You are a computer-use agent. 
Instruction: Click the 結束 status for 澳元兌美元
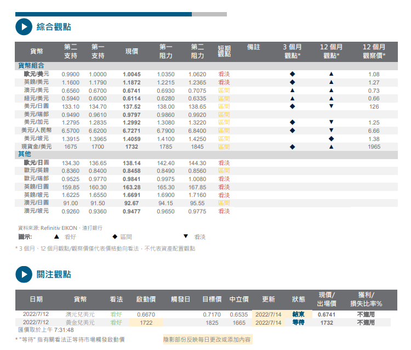(x=299, y=314)
